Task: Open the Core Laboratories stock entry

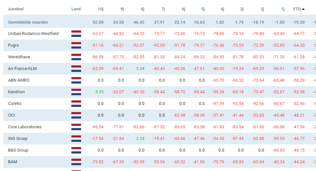Action: pyautogui.click(x=25, y=127)
